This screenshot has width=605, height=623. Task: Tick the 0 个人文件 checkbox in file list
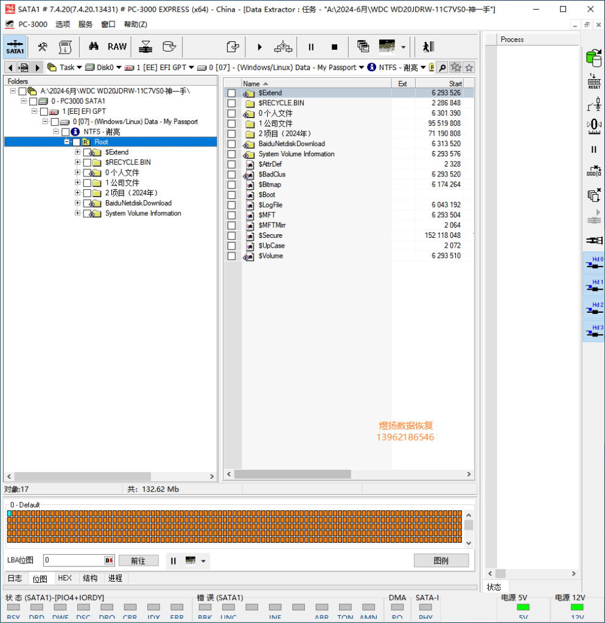pos(231,113)
